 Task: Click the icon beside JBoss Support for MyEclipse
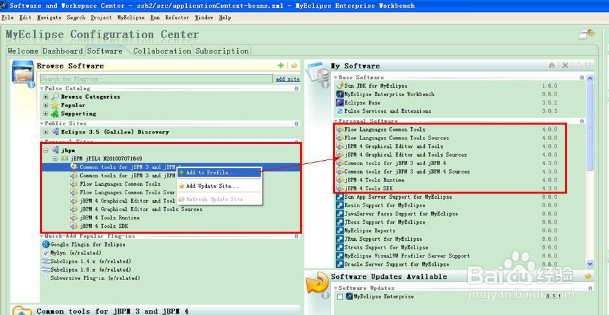click(x=340, y=222)
